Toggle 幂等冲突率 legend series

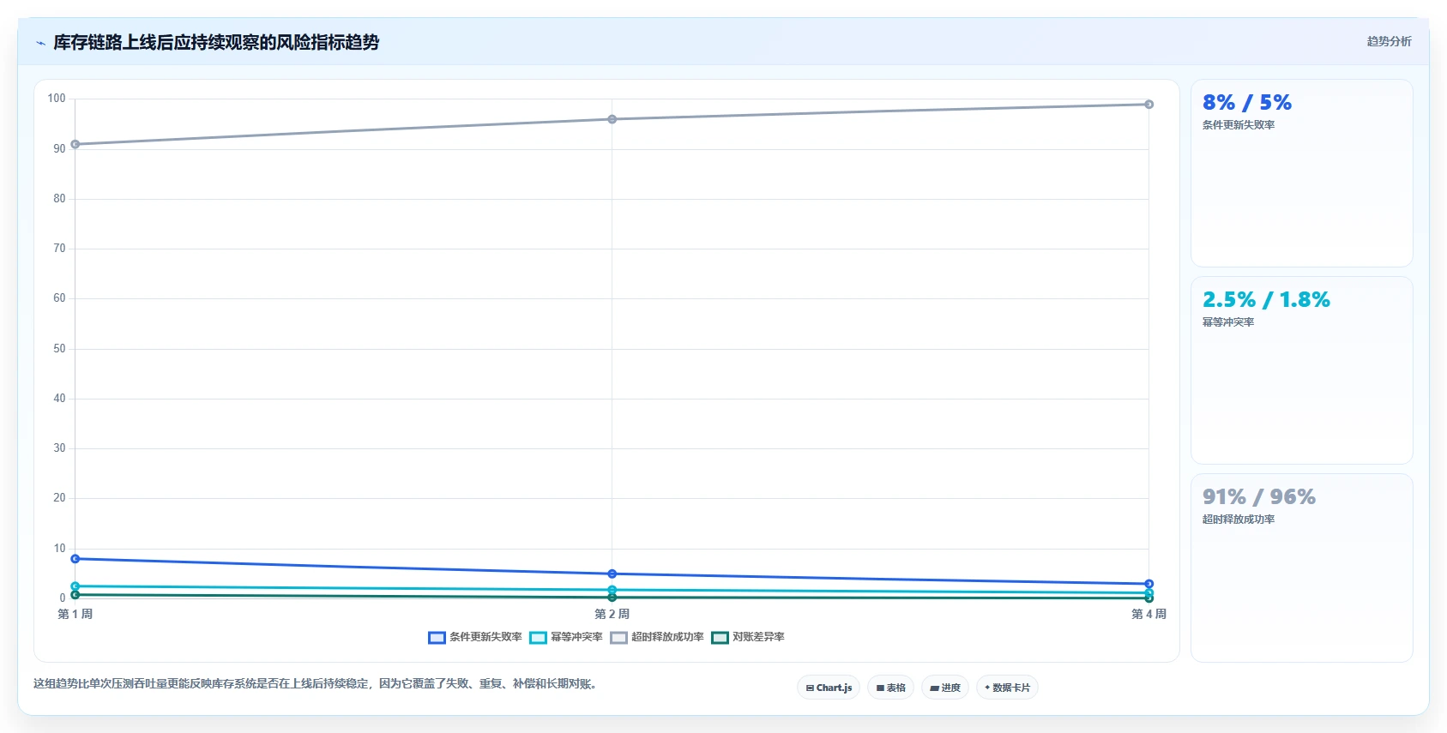[566, 637]
